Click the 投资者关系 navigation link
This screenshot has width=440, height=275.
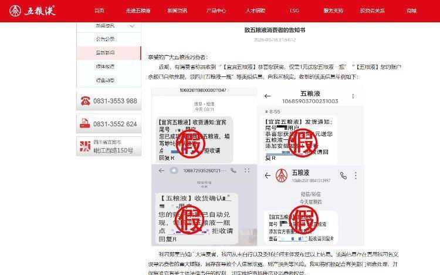(x=372, y=11)
